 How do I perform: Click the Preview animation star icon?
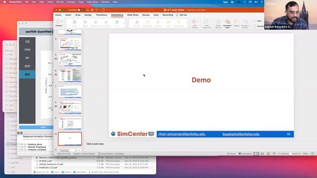[58, 21]
